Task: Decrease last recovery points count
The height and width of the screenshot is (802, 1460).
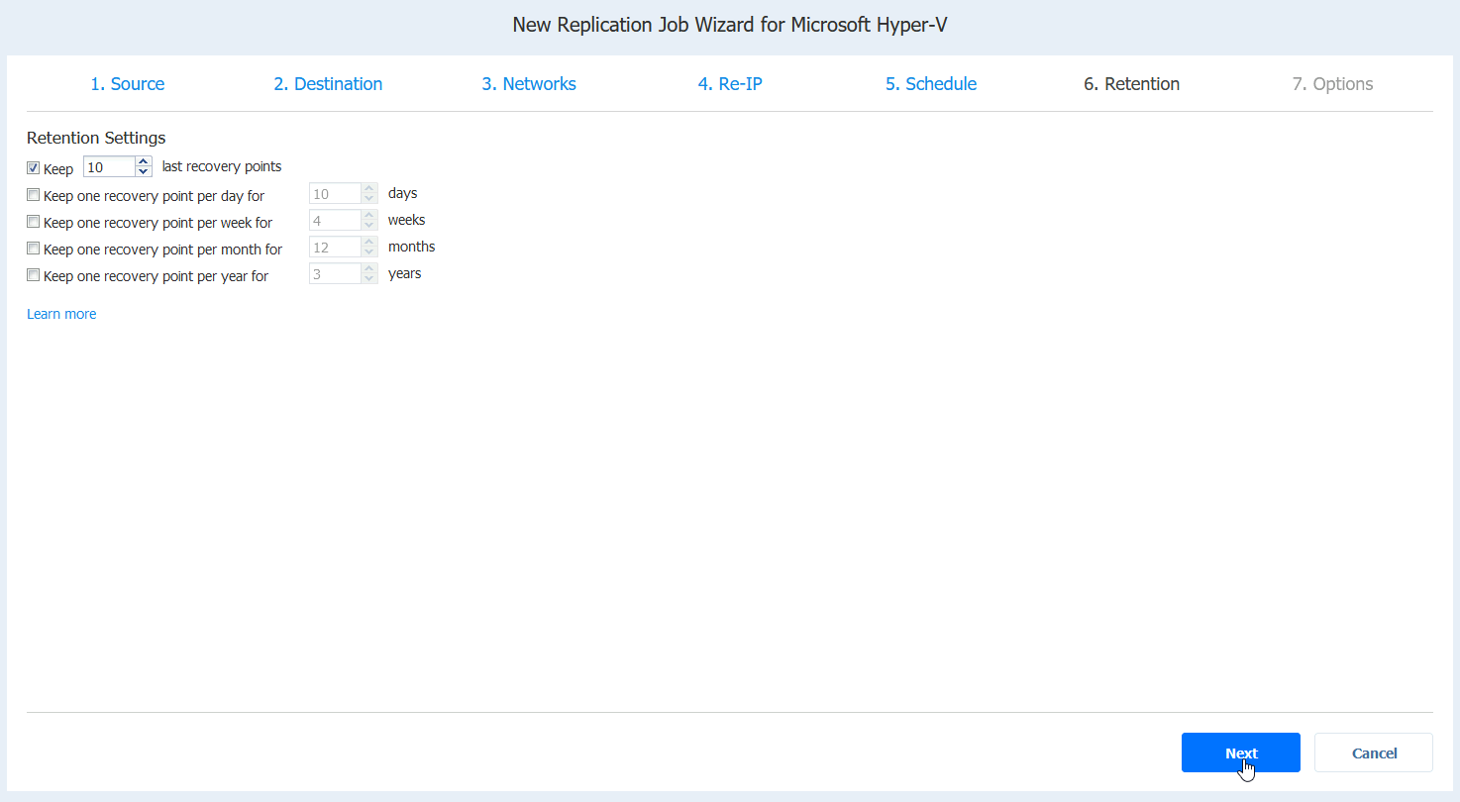Action: [144, 172]
